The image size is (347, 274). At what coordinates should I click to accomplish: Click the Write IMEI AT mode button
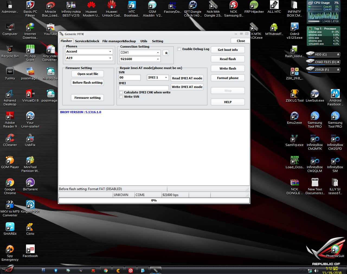pyautogui.click(x=187, y=87)
